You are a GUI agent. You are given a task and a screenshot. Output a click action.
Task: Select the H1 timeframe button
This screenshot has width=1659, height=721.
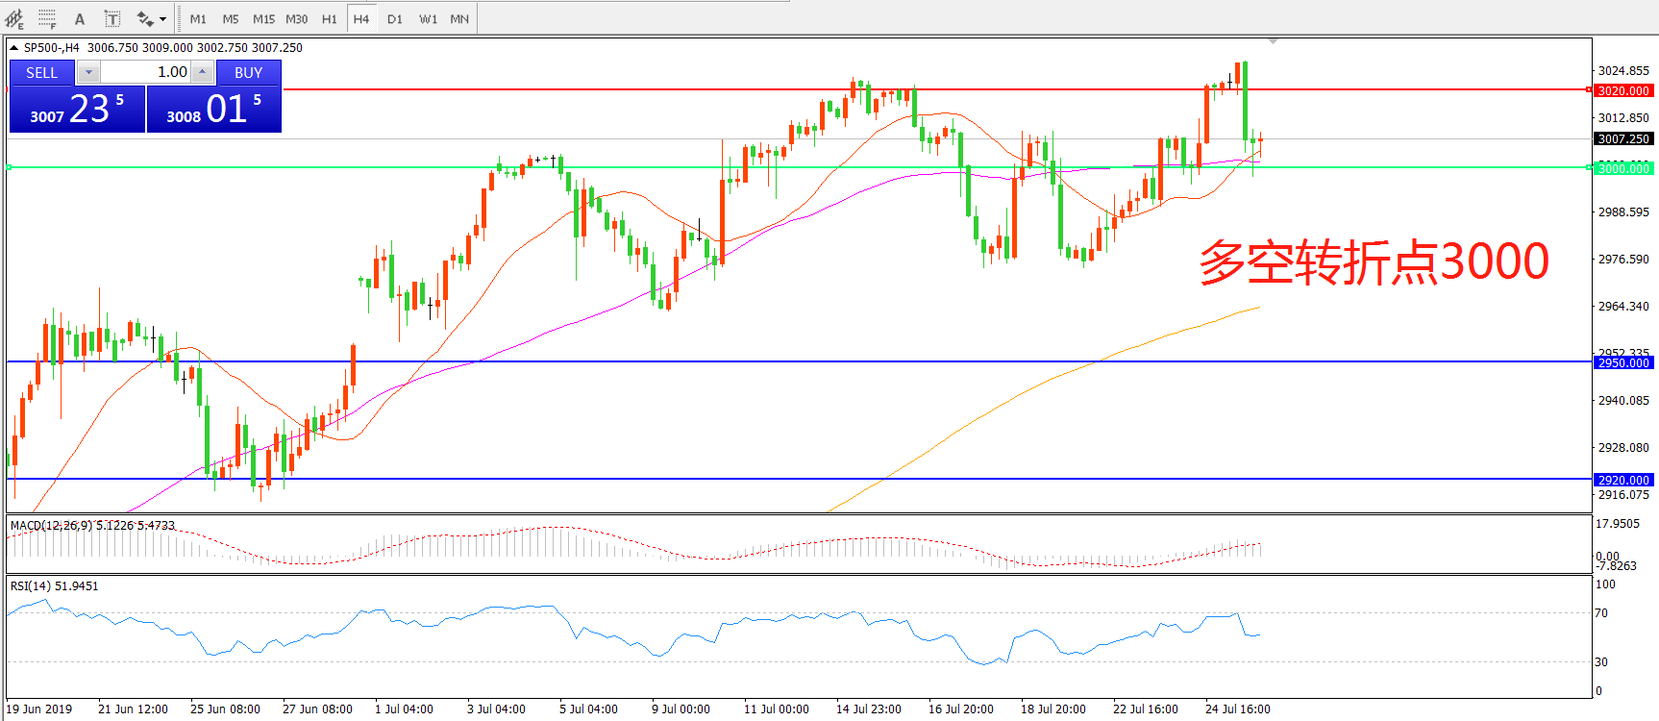pyautogui.click(x=329, y=18)
